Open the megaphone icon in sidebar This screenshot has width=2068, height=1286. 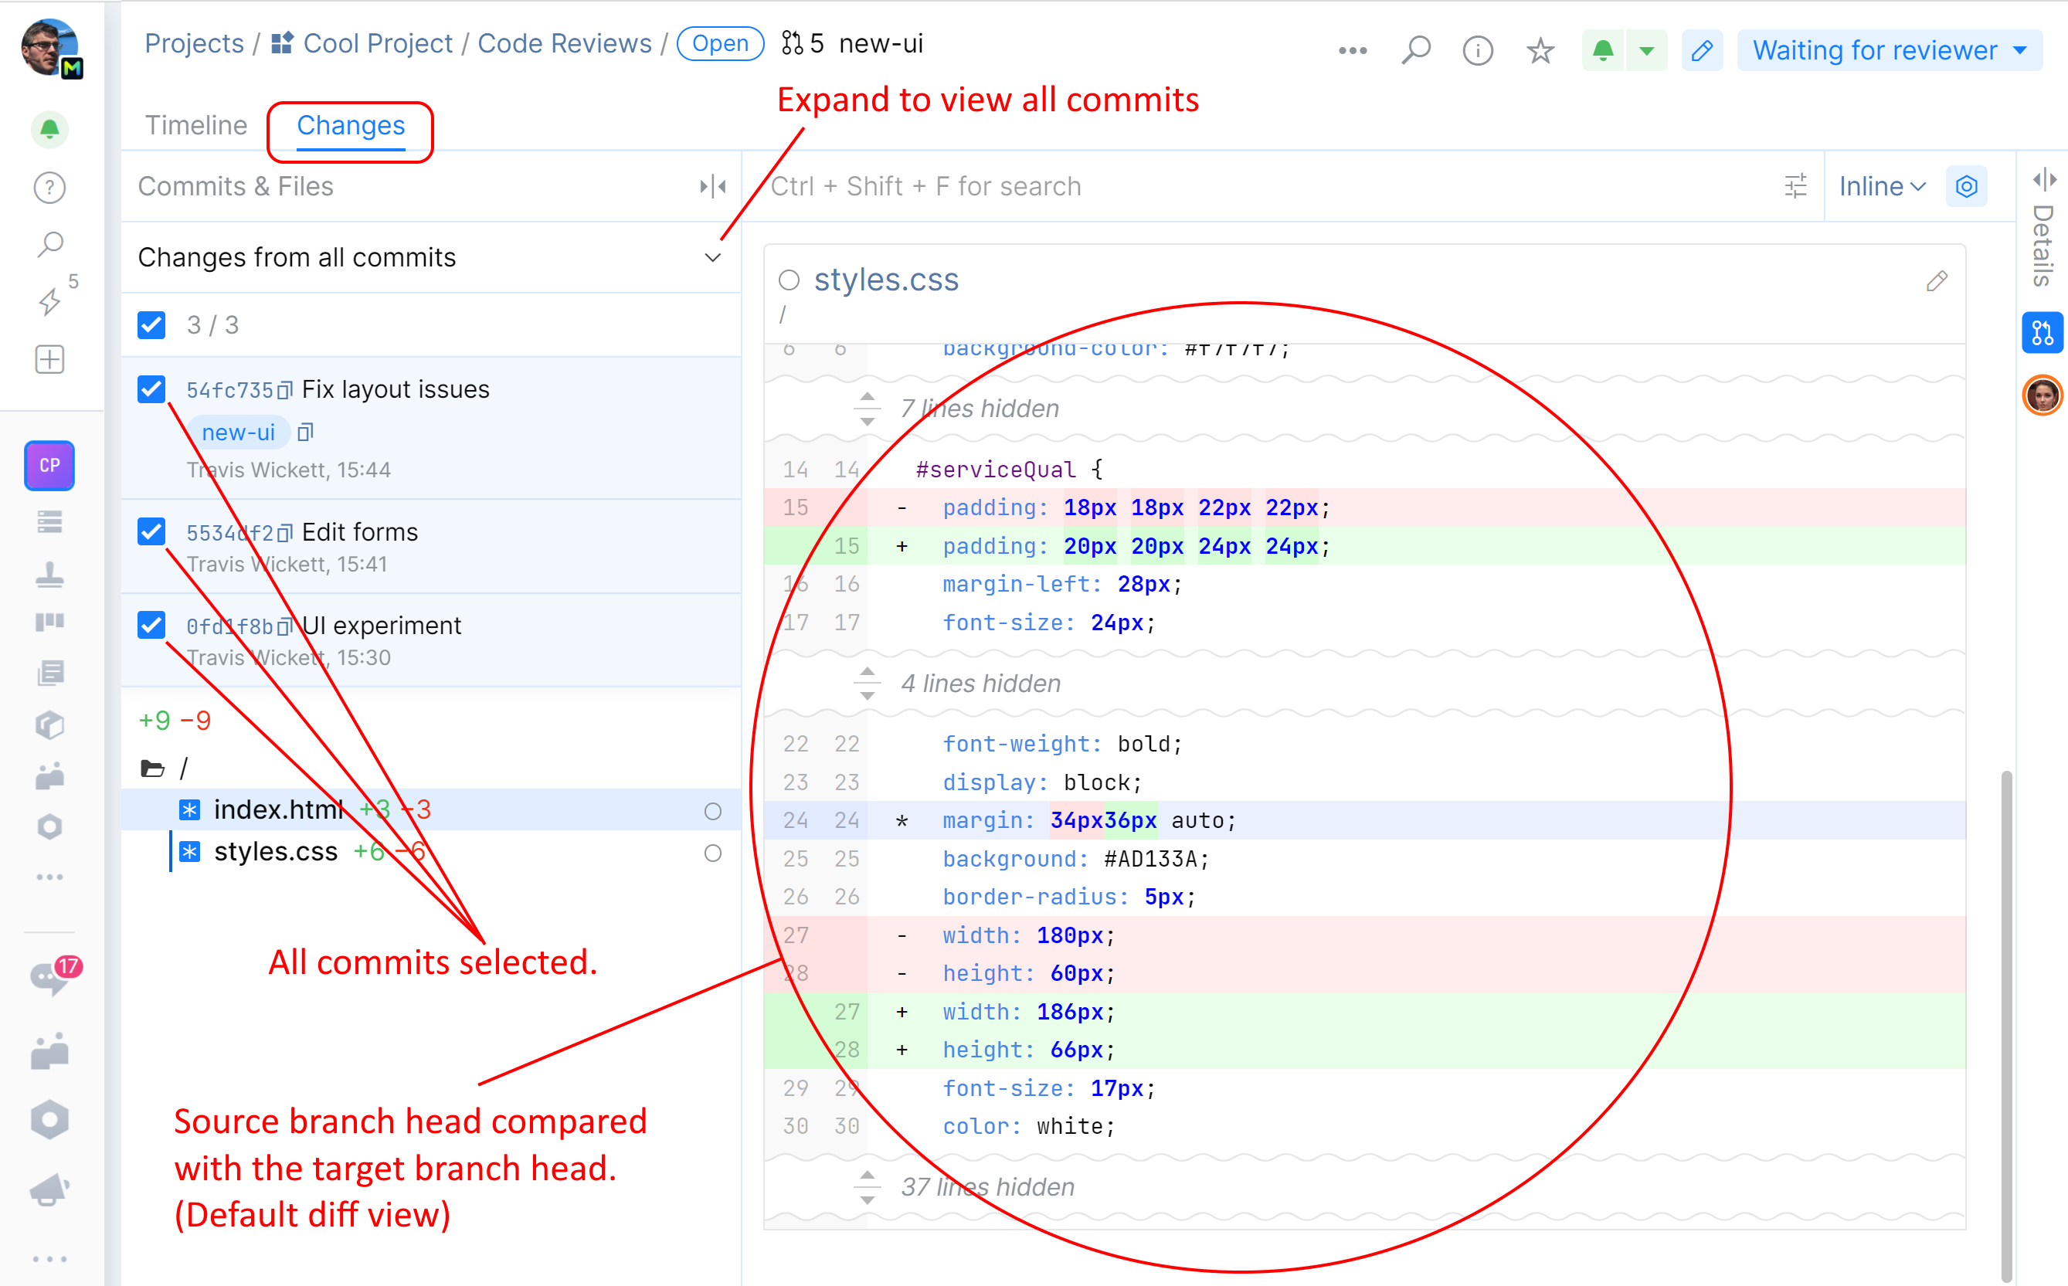[49, 1190]
